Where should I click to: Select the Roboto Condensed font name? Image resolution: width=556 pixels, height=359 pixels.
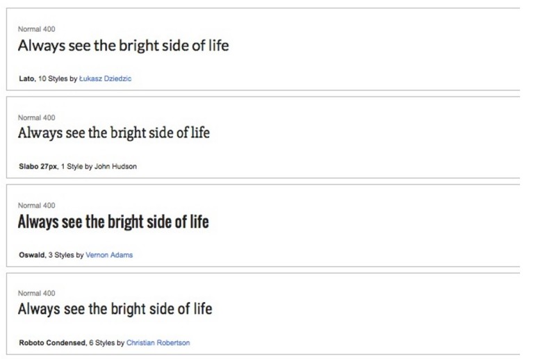52,343
